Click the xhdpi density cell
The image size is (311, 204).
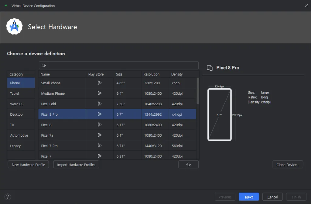183,83
